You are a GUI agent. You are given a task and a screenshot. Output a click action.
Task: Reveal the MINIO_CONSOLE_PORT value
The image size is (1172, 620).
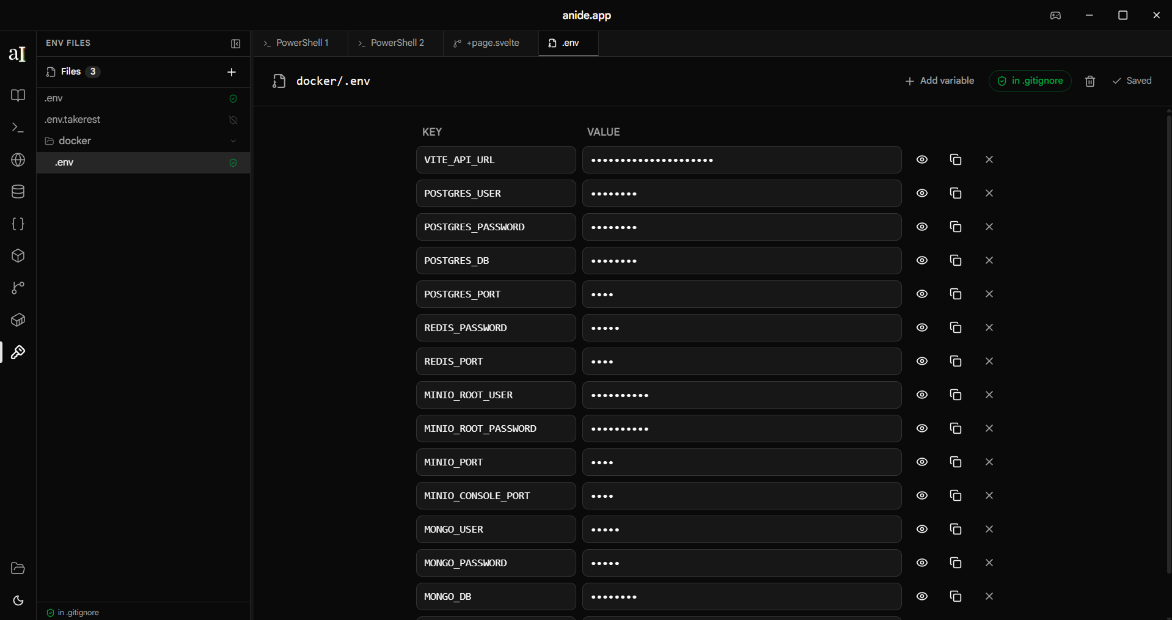click(x=922, y=496)
